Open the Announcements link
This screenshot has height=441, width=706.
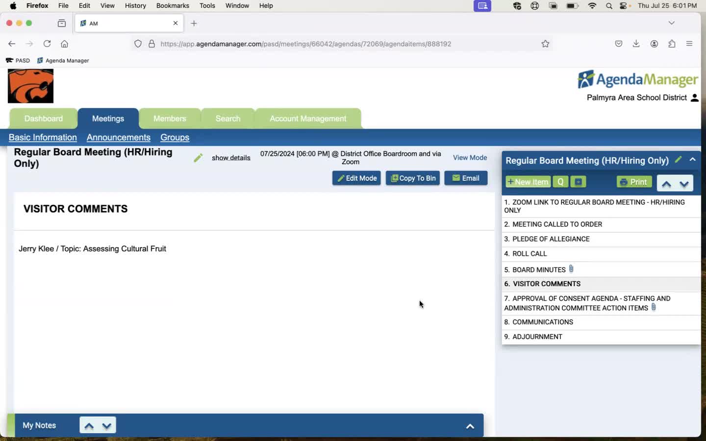tap(119, 138)
